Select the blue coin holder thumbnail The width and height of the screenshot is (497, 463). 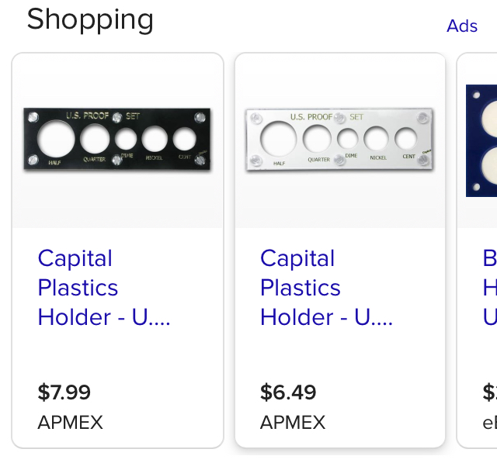[x=481, y=140]
